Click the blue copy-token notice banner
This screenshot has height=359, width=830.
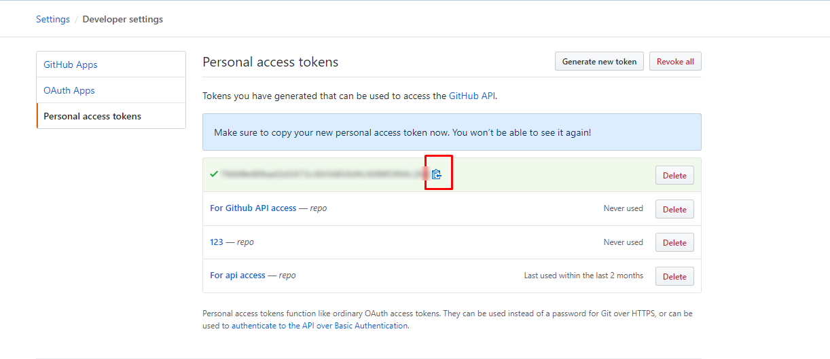click(x=452, y=132)
